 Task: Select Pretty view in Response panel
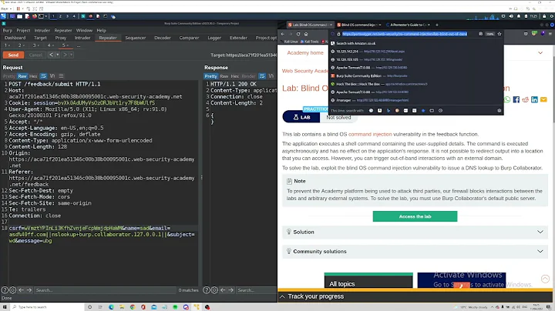(x=210, y=76)
